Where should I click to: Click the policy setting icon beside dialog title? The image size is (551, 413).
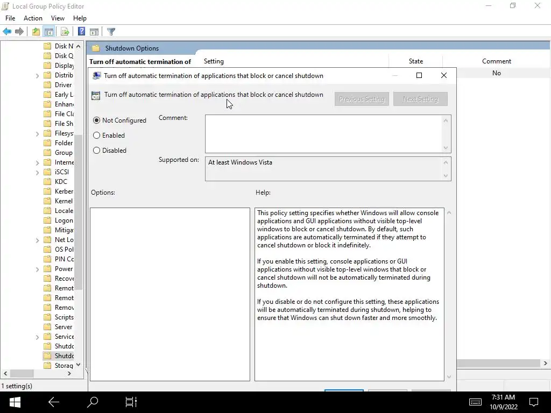96,96
